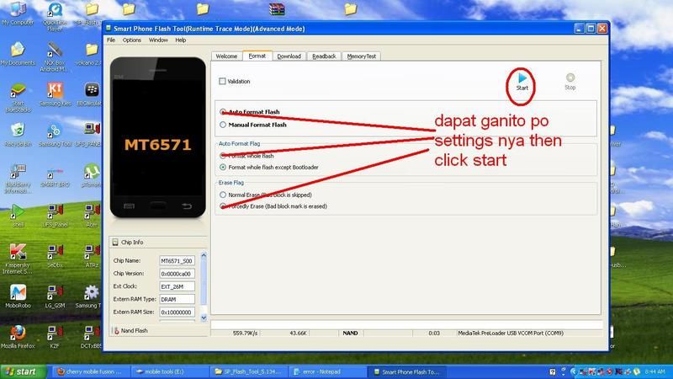Viewport: 673px width, 379px height.
Task: Choose Format whole flash except Bootloader
Action: click(x=223, y=167)
